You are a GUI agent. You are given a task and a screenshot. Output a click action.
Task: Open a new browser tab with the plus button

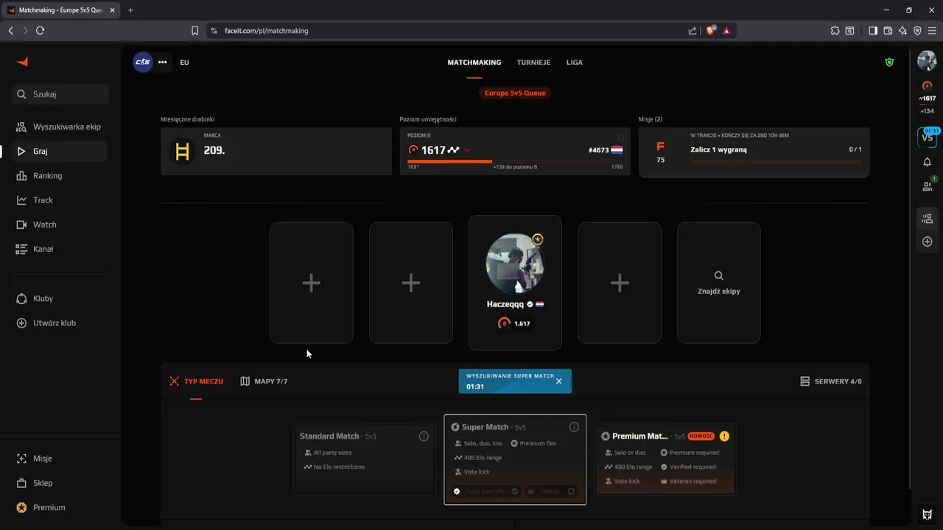pos(130,10)
